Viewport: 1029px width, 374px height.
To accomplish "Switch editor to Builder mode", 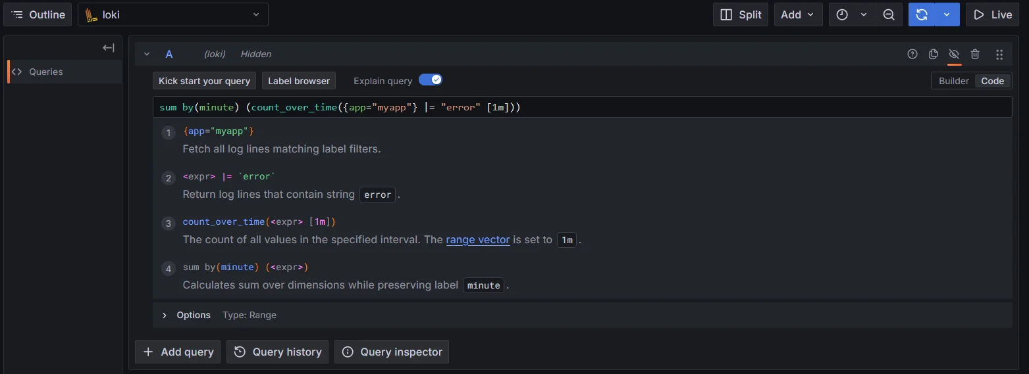I will [953, 81].
